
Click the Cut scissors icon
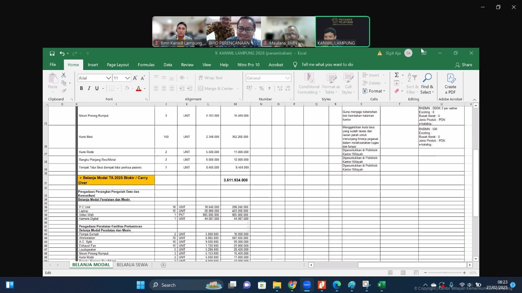point(64,75)
